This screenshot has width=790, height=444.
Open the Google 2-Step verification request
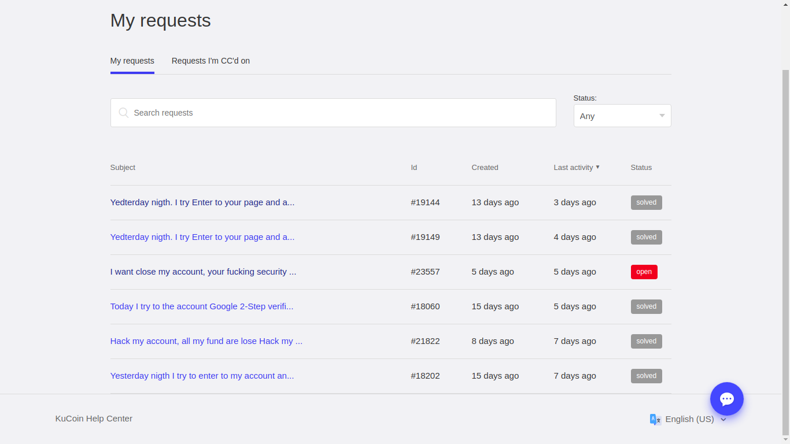[x=201, y=306]
